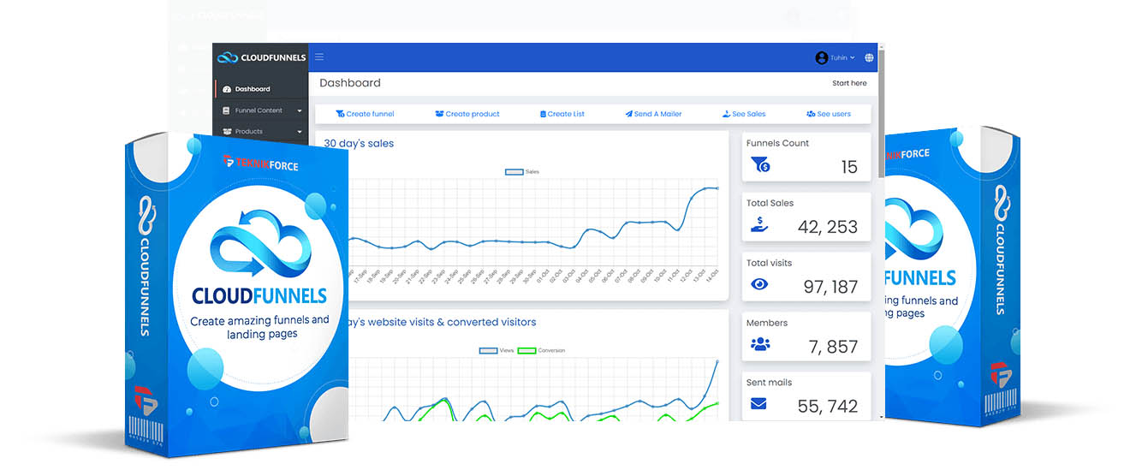1136x470 pixels.
Task: Click the Total Sales hand-dollar icon
Action: pyautogui.click(x=759, y=224)
